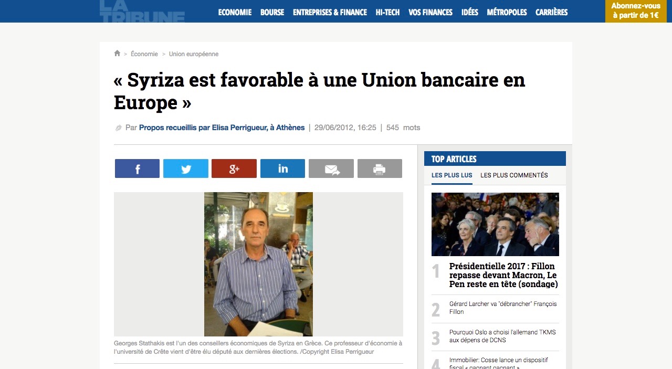Image resolution: width=672 pixels, height=369 pixels.
Task: Share article on LinkedIn
Action: [x=282, y=168]
